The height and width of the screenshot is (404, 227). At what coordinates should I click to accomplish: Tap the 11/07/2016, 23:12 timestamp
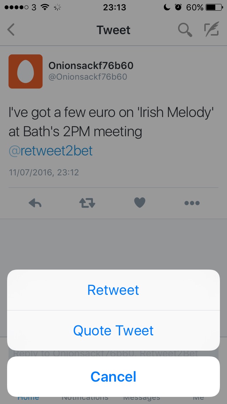(x=44, y=173)
